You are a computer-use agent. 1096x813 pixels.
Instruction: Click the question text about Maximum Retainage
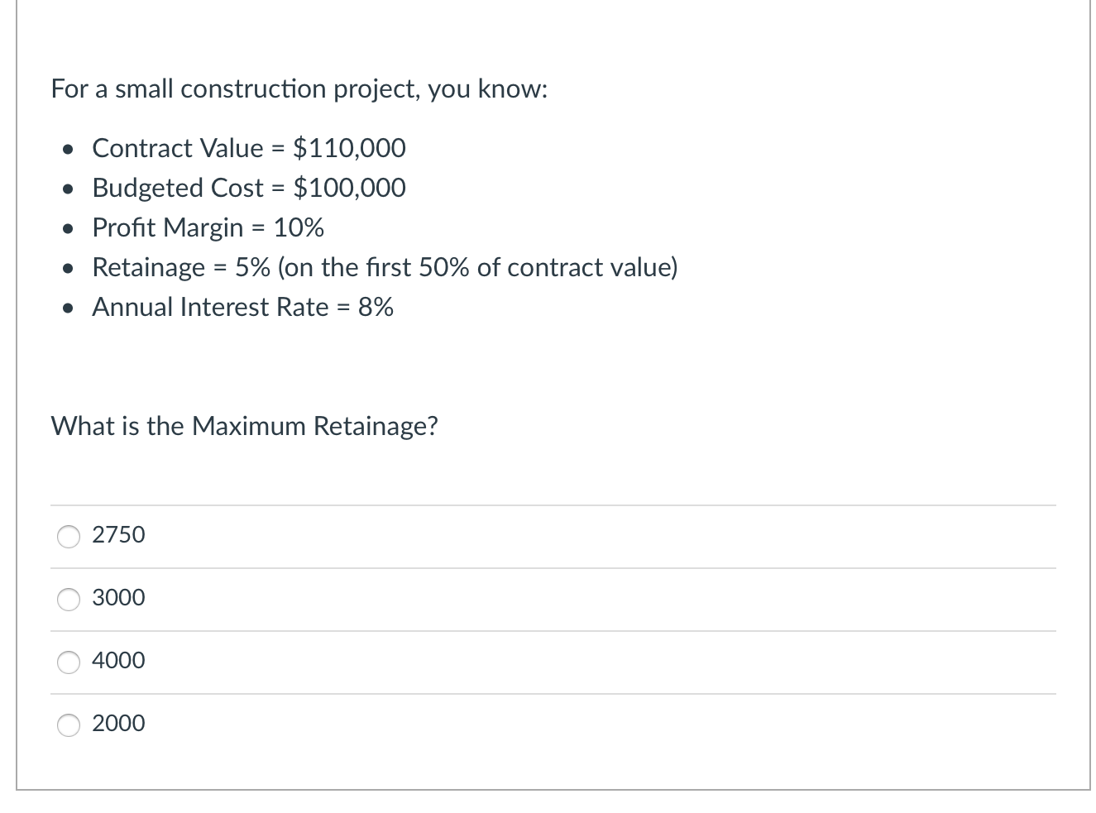pos(245,427)
